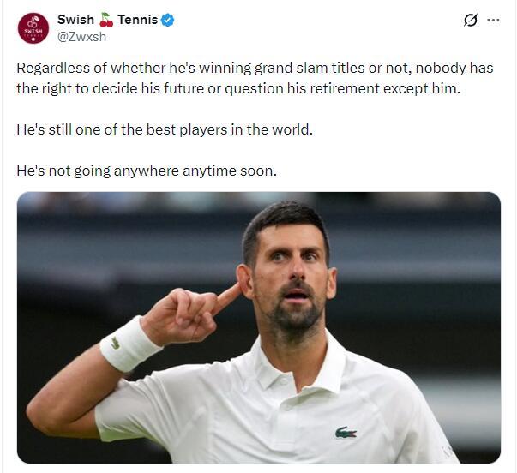
Task: Click the white polo shirt collar
Action: (x=304, y=368)
